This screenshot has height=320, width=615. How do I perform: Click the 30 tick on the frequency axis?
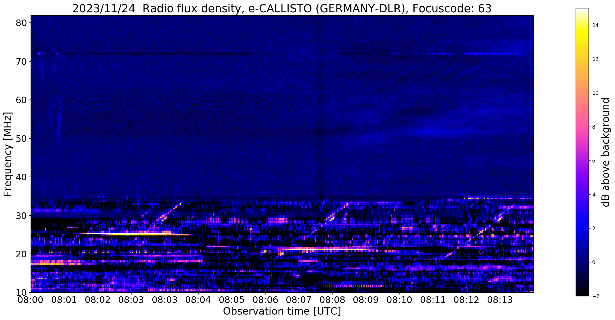21,215
